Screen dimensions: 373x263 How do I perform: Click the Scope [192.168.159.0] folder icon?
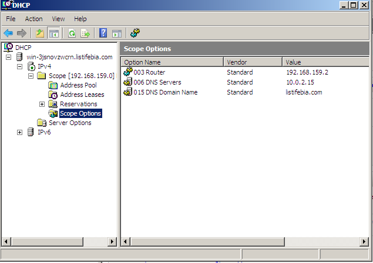pyautogui.click(x=42, y=76)
